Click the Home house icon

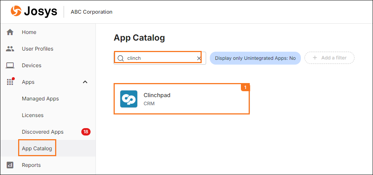[x=10, y=32]
